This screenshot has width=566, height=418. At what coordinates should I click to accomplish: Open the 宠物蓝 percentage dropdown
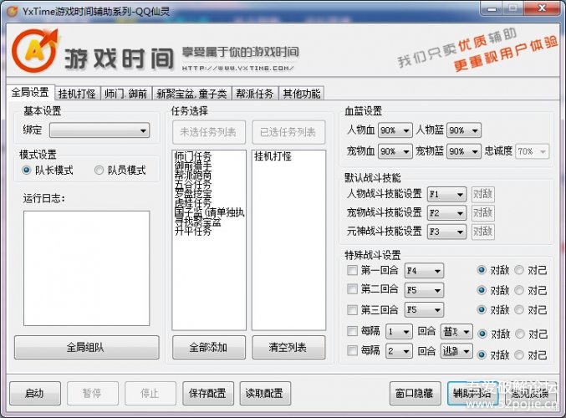tap(463, 151)
